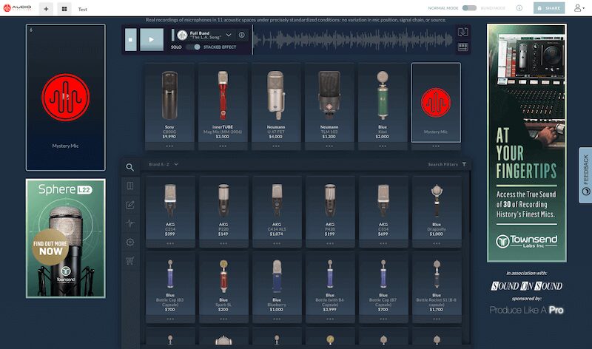Expand the options dots under Neumann U 47 FET
This screenshot has width=592, height=349.
[276, 146]
